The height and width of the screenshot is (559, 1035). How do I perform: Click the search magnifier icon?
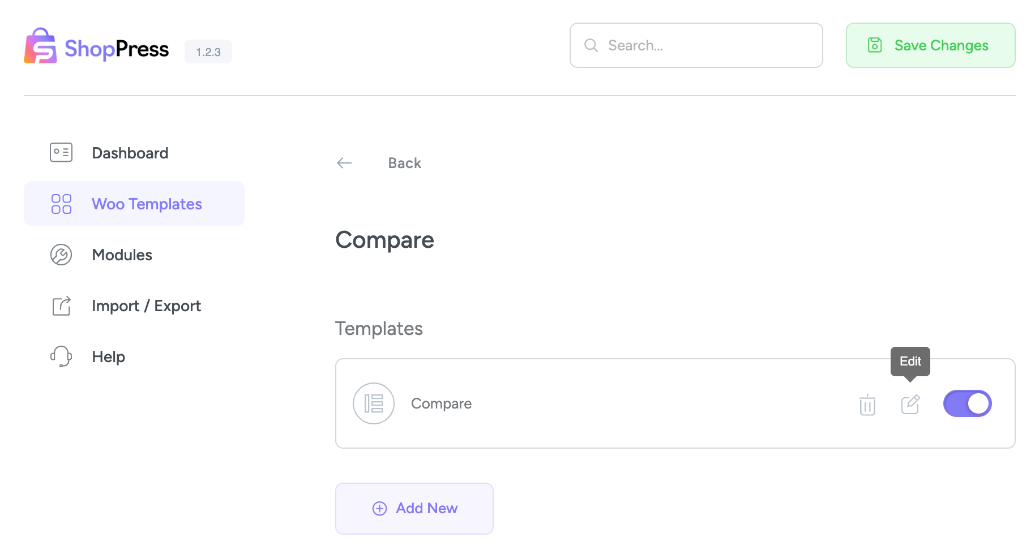591,45
